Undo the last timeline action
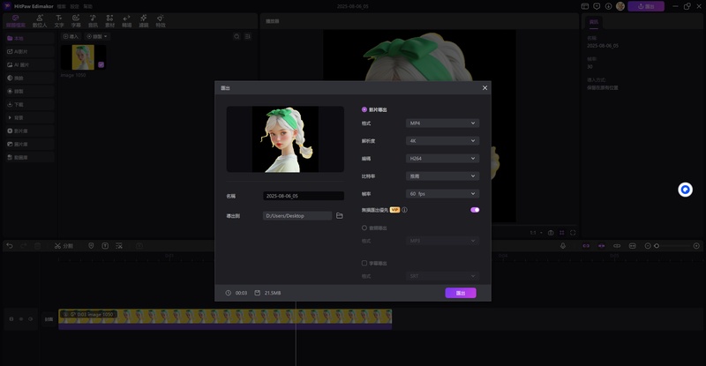 tap(10, 246)
